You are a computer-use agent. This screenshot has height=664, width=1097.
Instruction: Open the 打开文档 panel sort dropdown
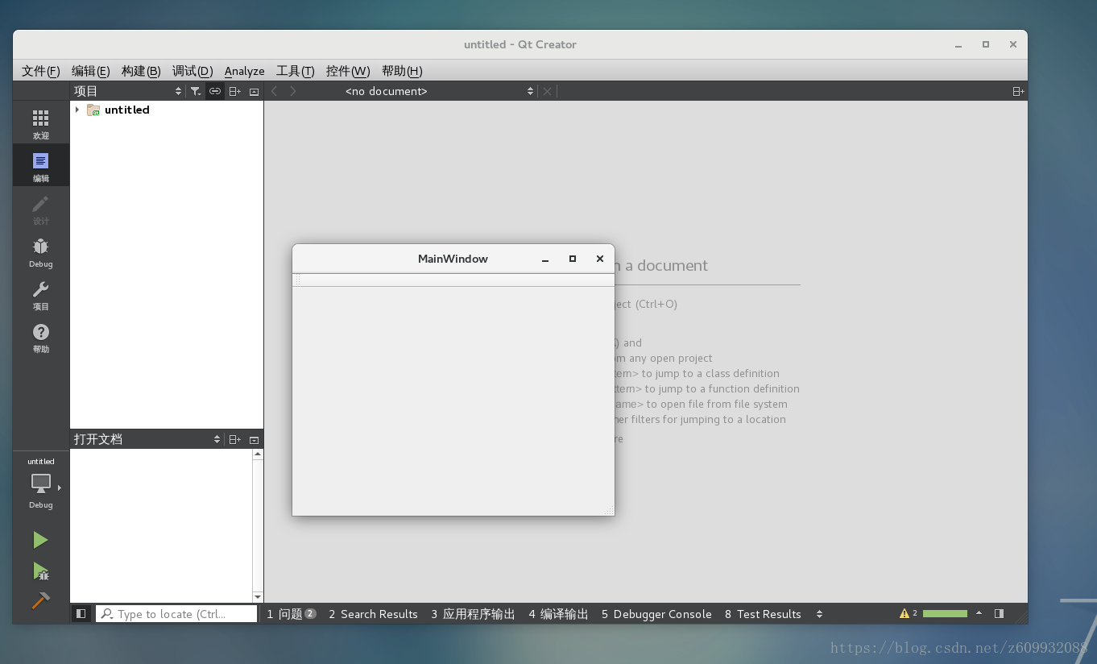(216, 439)
